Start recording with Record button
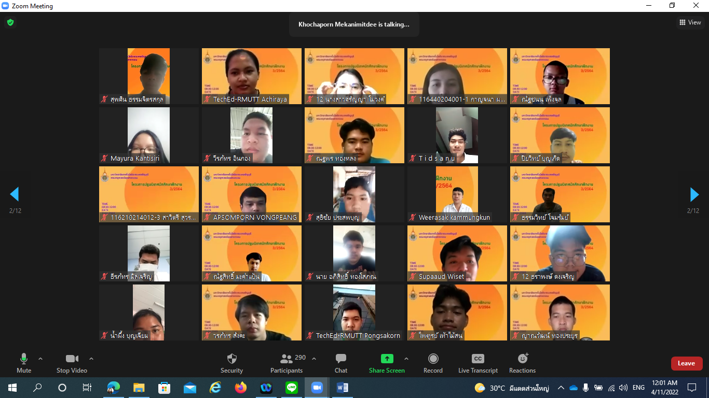The height and width of the screenshot is (398, 709). coord(433,363)
